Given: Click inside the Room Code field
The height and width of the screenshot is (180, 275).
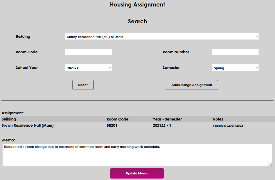Looking at the screenshot, I should pos(88,52).
